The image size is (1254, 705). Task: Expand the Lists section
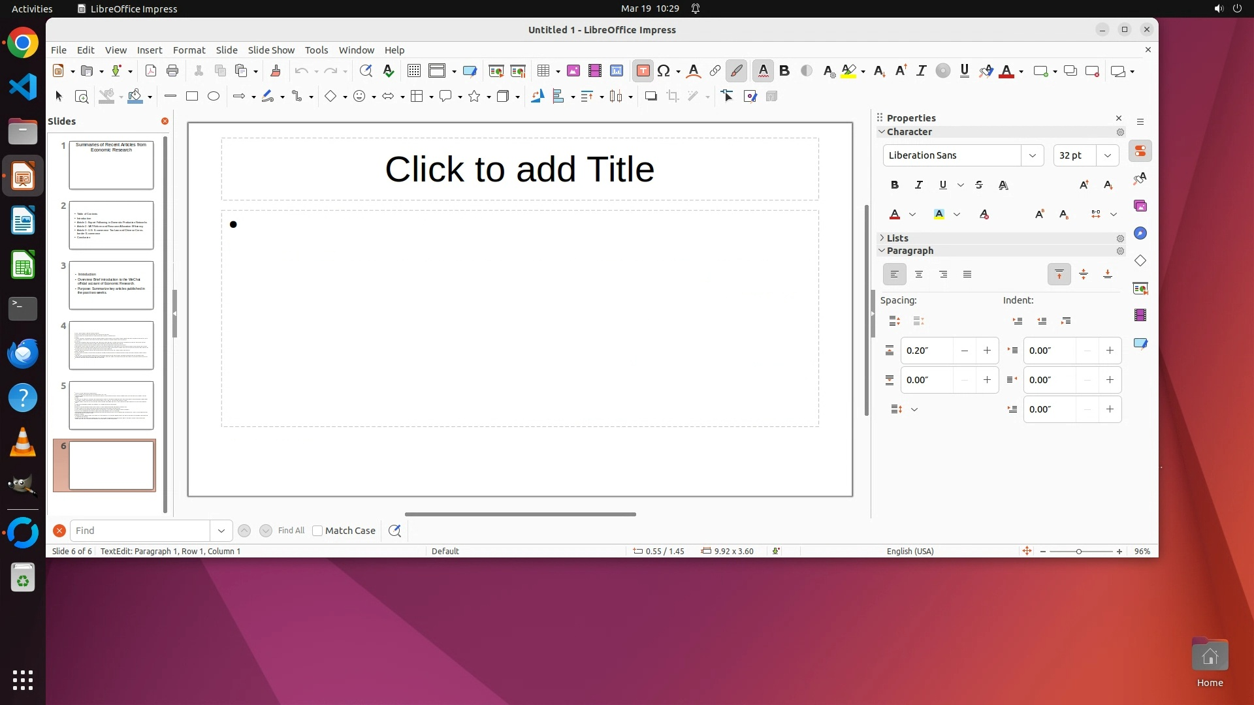click(x=897, y=238)
